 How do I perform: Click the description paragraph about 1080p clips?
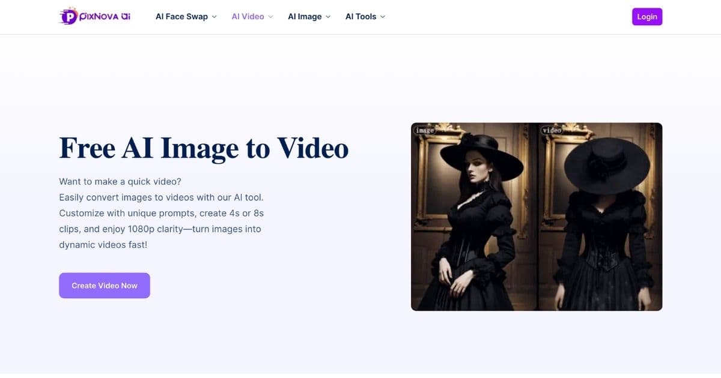(x=161, y=212)
